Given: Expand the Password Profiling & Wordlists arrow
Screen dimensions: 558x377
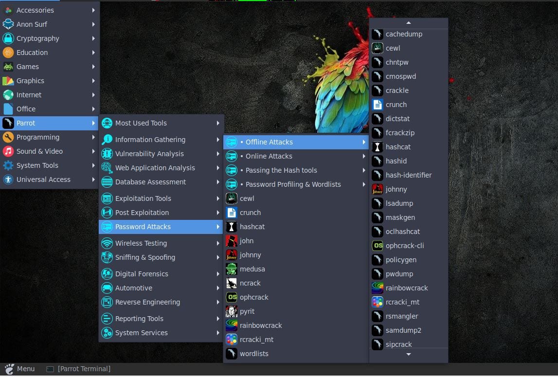Looking at the screenshot, I should pos(364,184).
